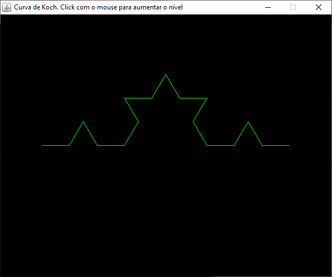Minimize the Curva de Koch window
This screenshot has height=277, width=332.
click(268, 7)
